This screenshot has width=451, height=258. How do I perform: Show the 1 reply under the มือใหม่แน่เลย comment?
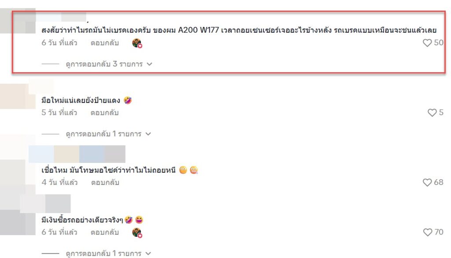(108, 134)
